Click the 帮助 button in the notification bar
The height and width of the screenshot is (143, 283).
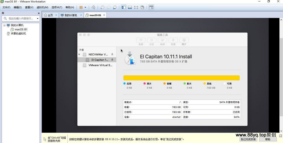[268, 139]
